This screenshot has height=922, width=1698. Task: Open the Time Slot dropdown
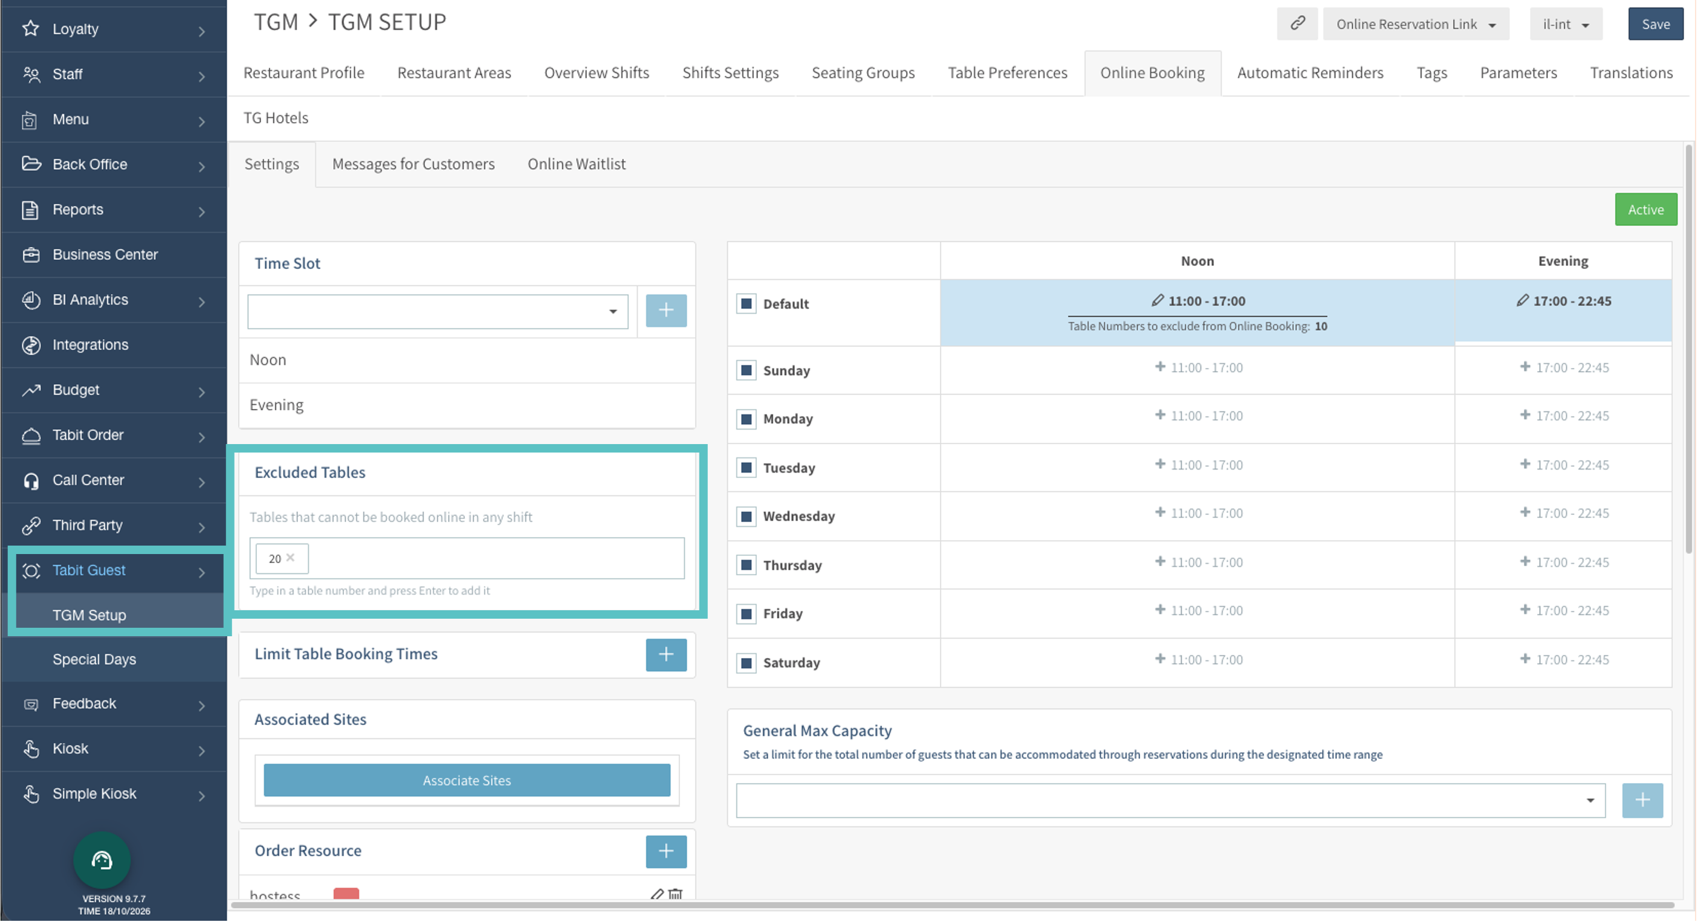point(438,311)
